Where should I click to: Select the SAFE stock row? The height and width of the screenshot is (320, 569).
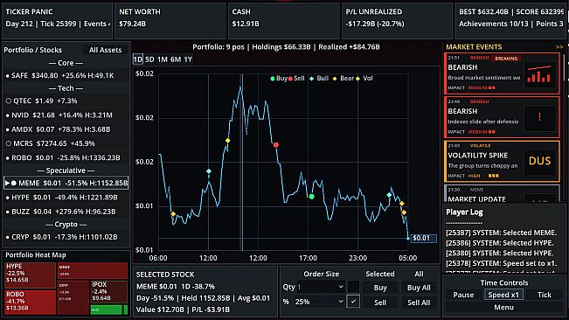point(66,75)
